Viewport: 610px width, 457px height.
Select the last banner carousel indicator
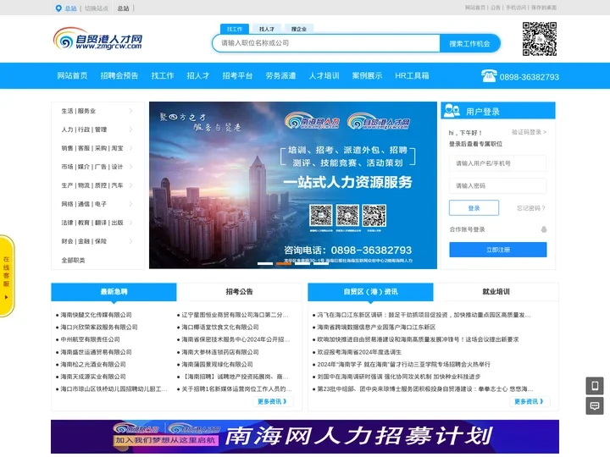coord(321,263)
